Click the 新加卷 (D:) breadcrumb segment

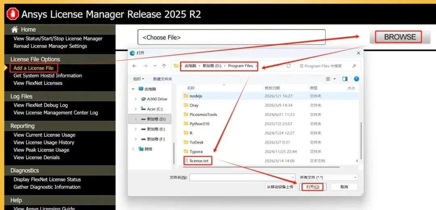point(212,66)
